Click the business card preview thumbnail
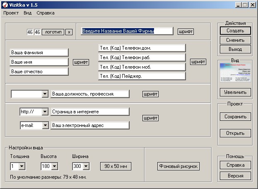 click(x=235, y=74)
